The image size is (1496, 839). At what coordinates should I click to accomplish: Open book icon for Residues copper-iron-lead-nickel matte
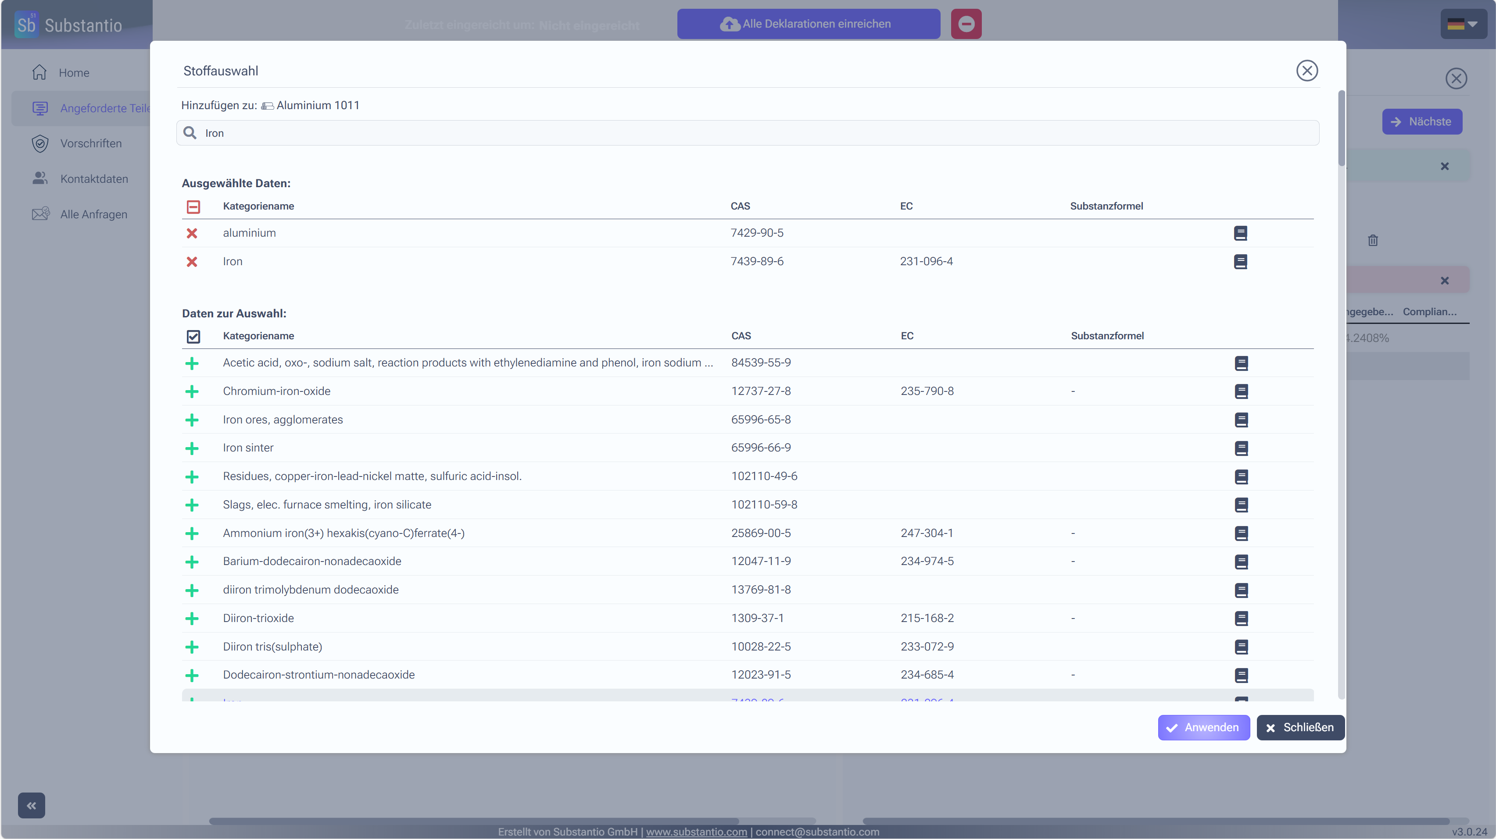click(x=1241, y=477)
